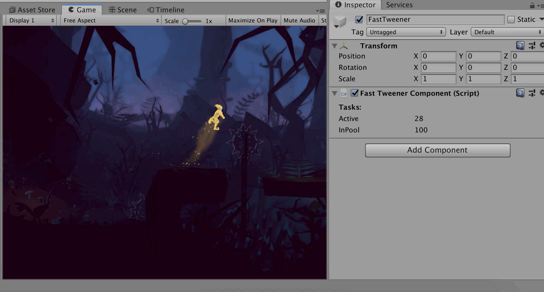Toggle FastTweener GameObject active checkbox
This screenshot has width=544, height=292.
tap(359, 20)
